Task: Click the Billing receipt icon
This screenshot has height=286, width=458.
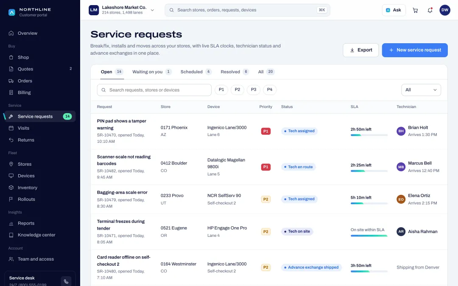Action: pos(11,92)
